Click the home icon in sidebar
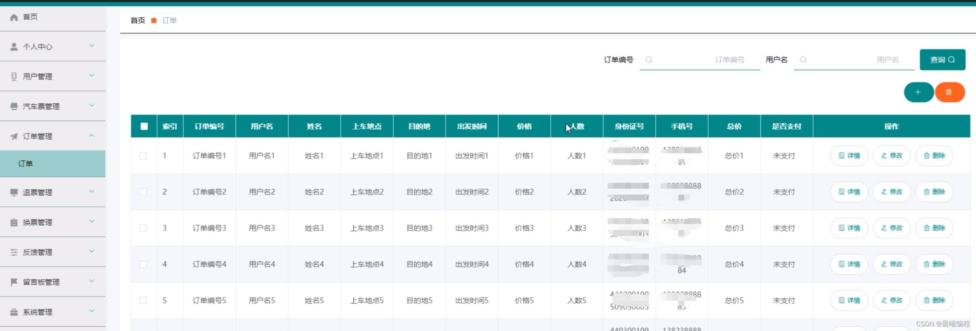This screenshot has width=976, height=331. [x=14, y=17]
